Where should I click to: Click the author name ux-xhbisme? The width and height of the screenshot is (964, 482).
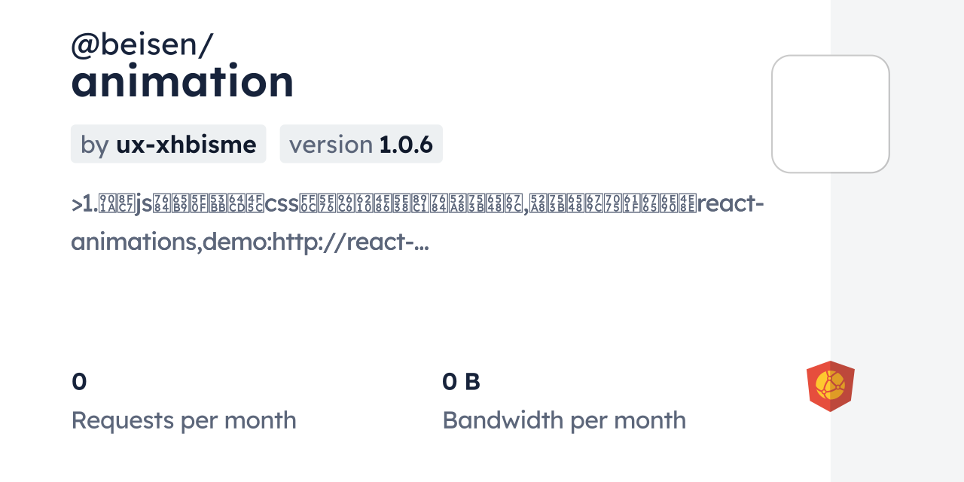[x=185, y=144]
